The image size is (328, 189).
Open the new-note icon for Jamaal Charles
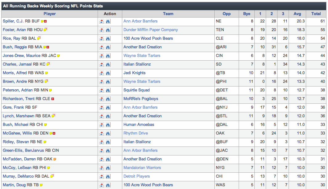point(48,64)
